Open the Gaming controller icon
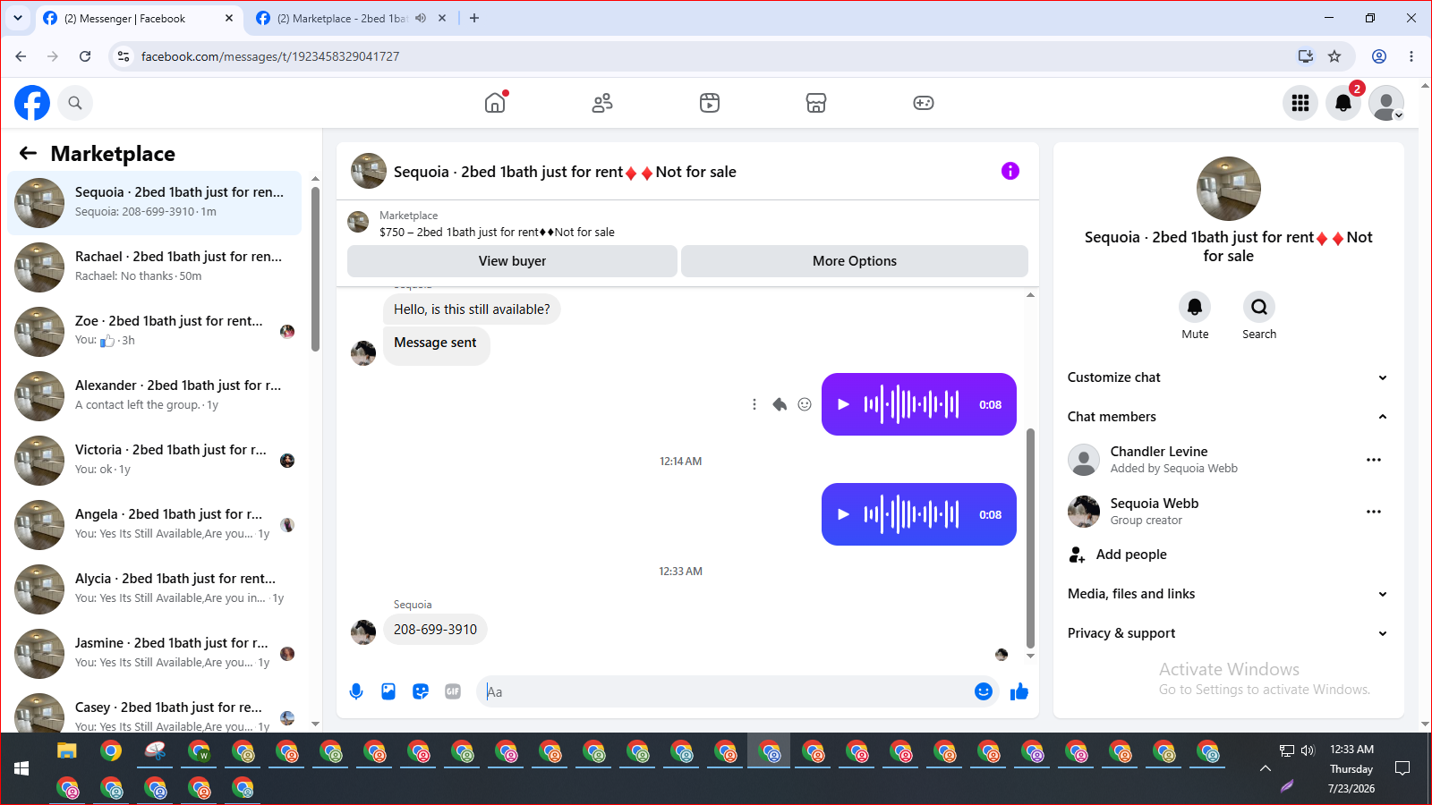This screenshot has height=805, width=1432. (924, 103)
